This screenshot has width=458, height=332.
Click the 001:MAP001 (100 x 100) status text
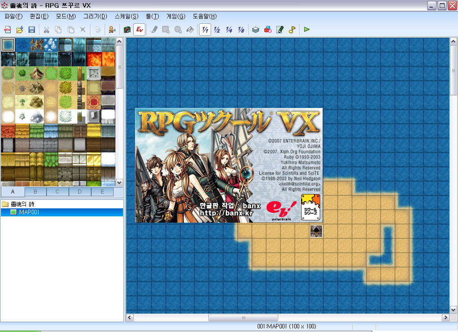pyautogui.click(x=287, y=326)
